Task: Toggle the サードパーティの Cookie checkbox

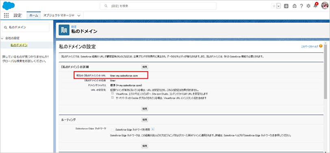Action: coord(113,98)
